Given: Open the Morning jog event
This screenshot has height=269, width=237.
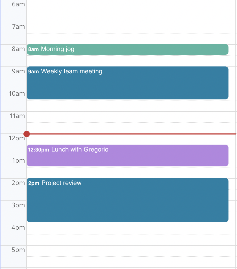Looking at the screenshot, I should click(x=128, y=49).
